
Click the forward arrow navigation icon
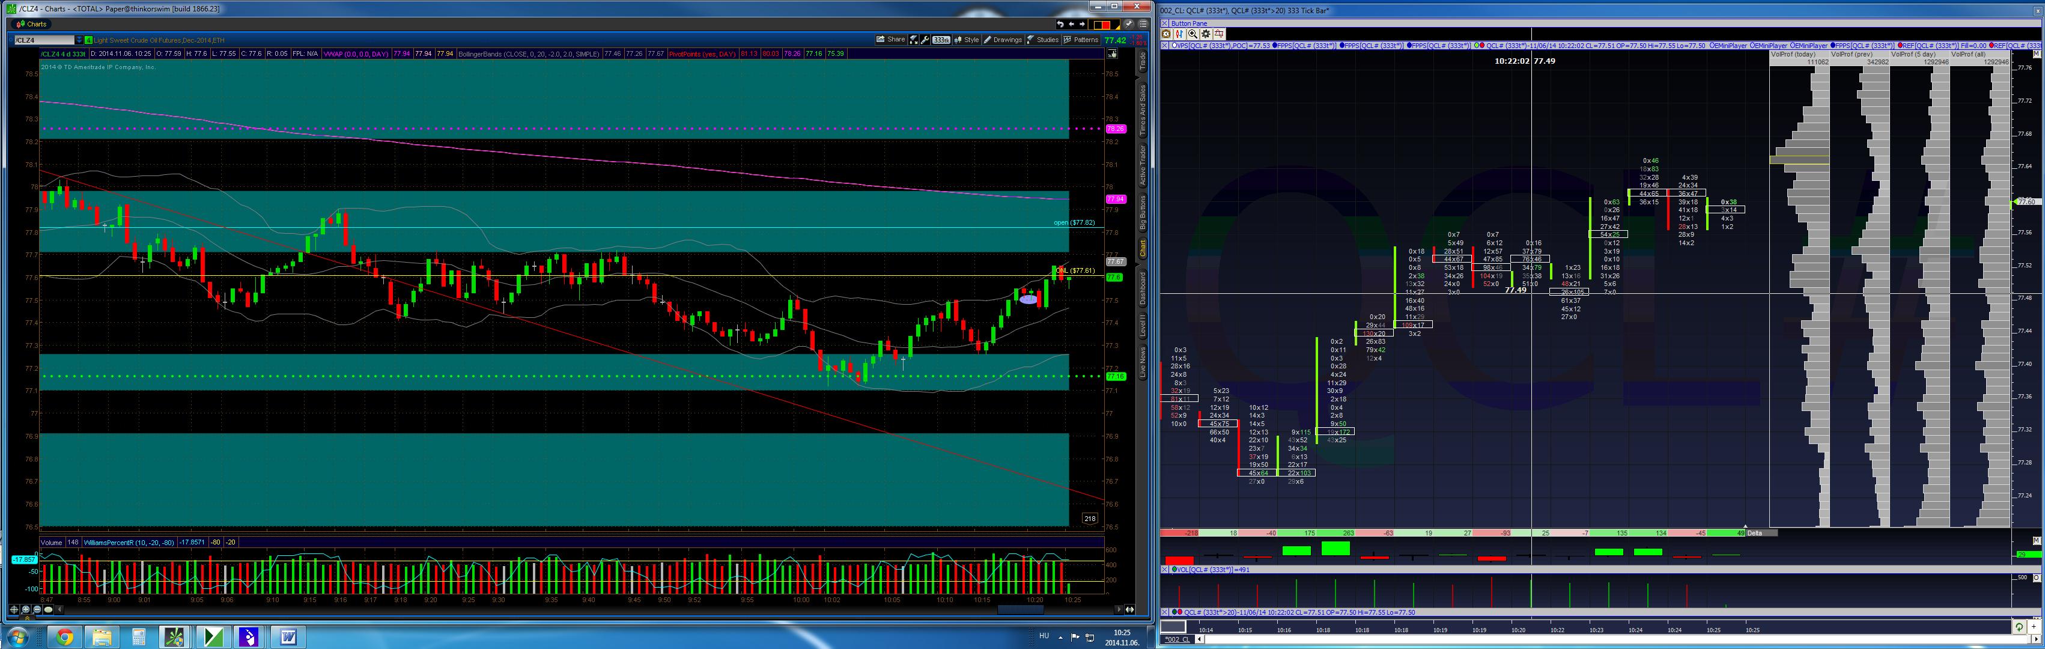(1082, 24)
